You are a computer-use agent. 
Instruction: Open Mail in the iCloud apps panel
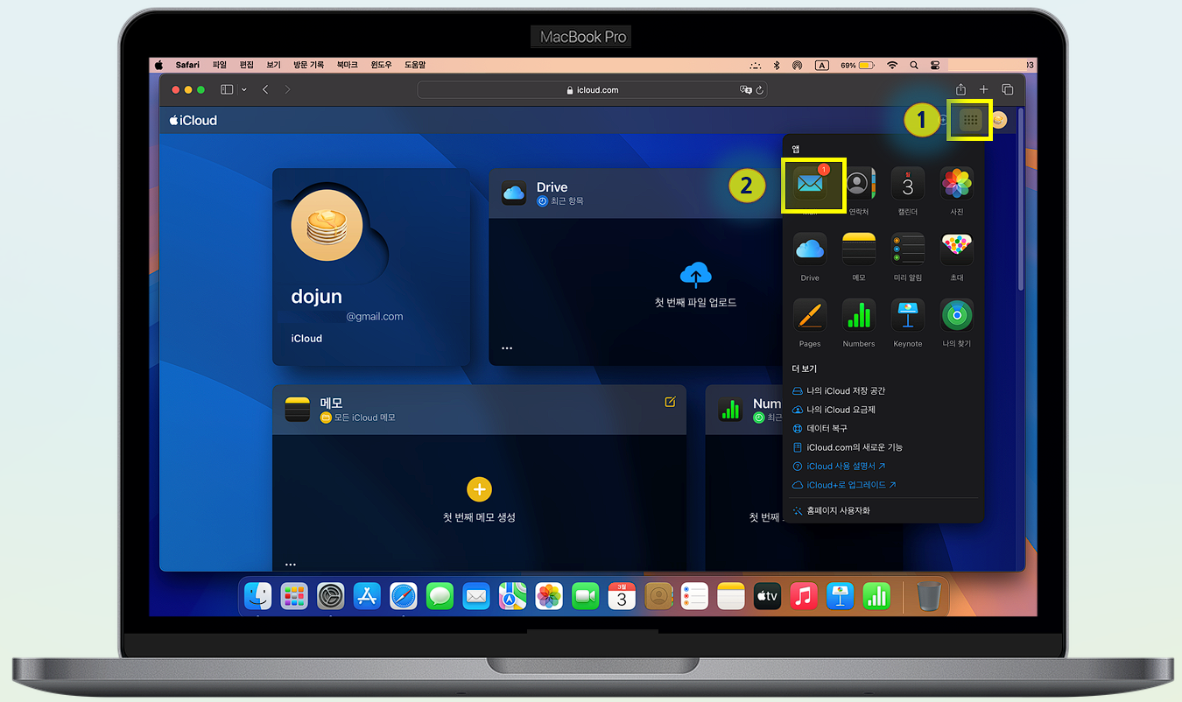(x=810, y=183)
